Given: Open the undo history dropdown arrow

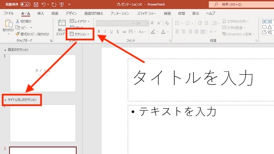Looking at the screenshot, I should click(48, 5).
